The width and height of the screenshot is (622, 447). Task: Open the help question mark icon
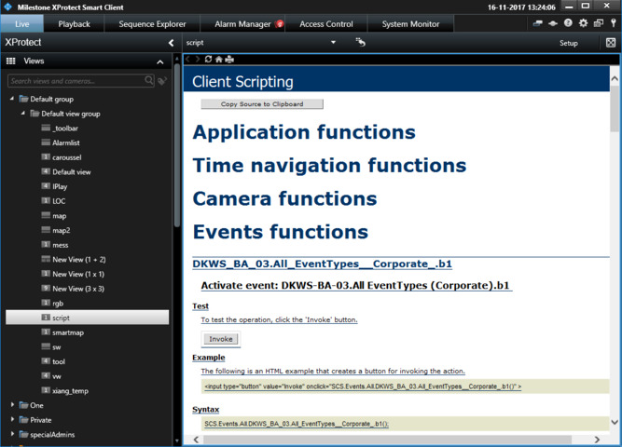(568, 23)
